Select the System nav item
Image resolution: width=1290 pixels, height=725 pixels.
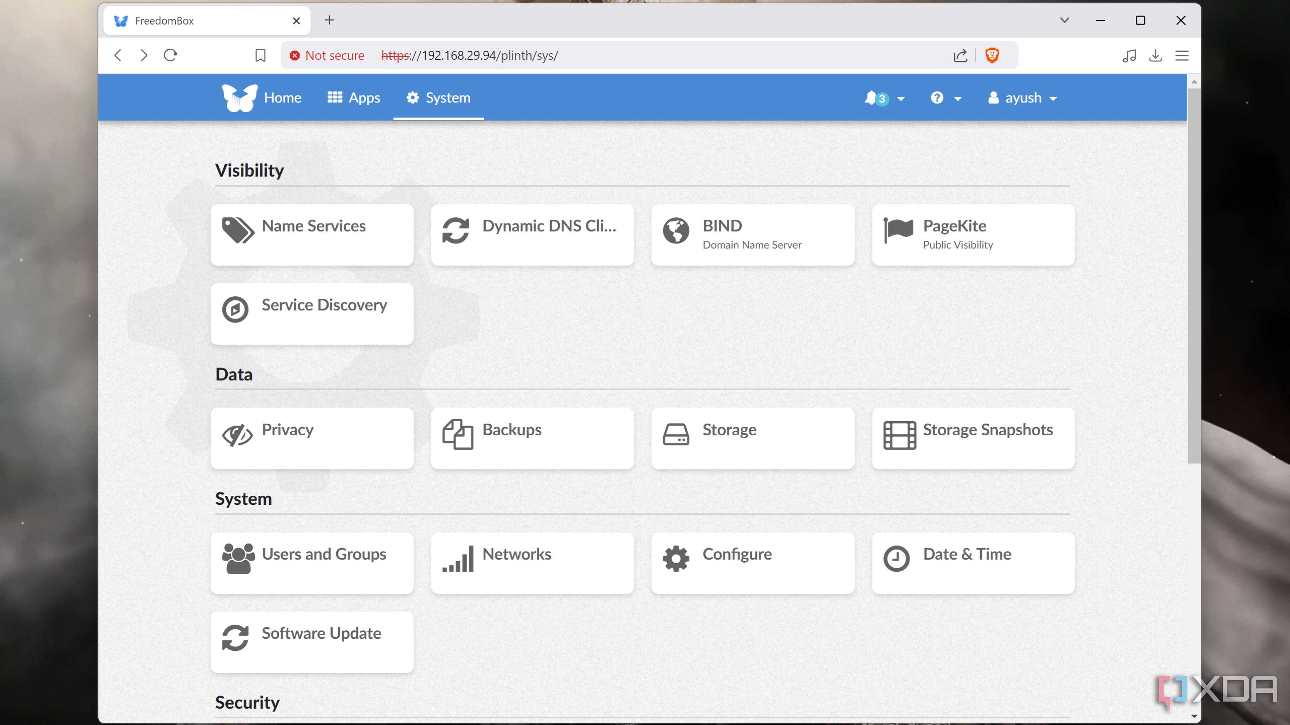coord(438,98)
